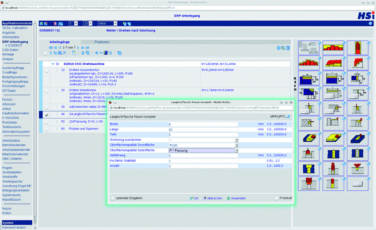The height and width of the screenshot is (230, 376).
Task: Click the colored list view icon
Action: [x=105, y=53]
